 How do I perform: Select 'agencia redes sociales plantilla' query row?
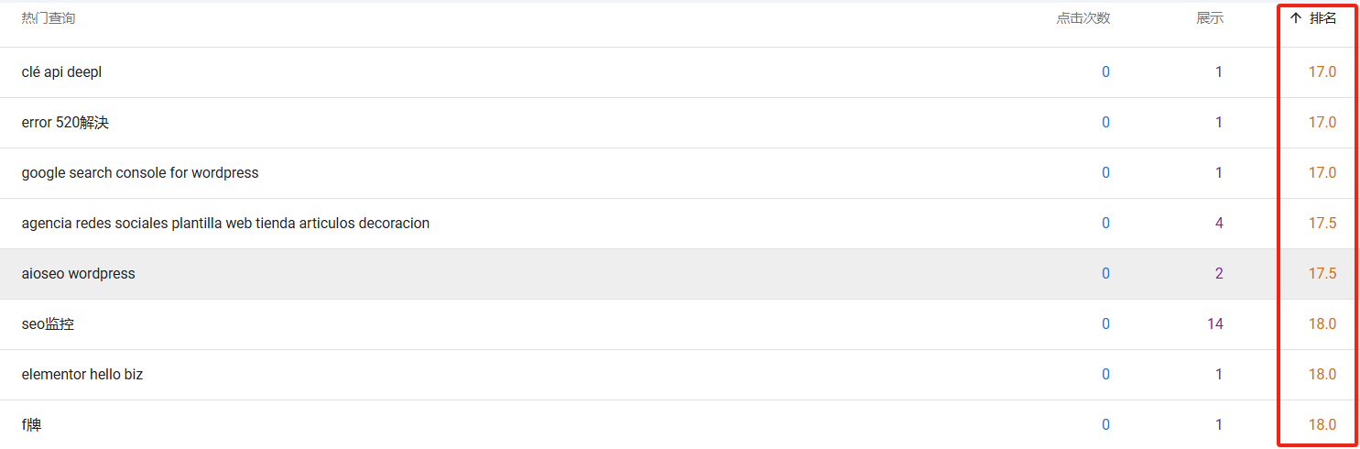pyautogui.click(x=225, y=224)
